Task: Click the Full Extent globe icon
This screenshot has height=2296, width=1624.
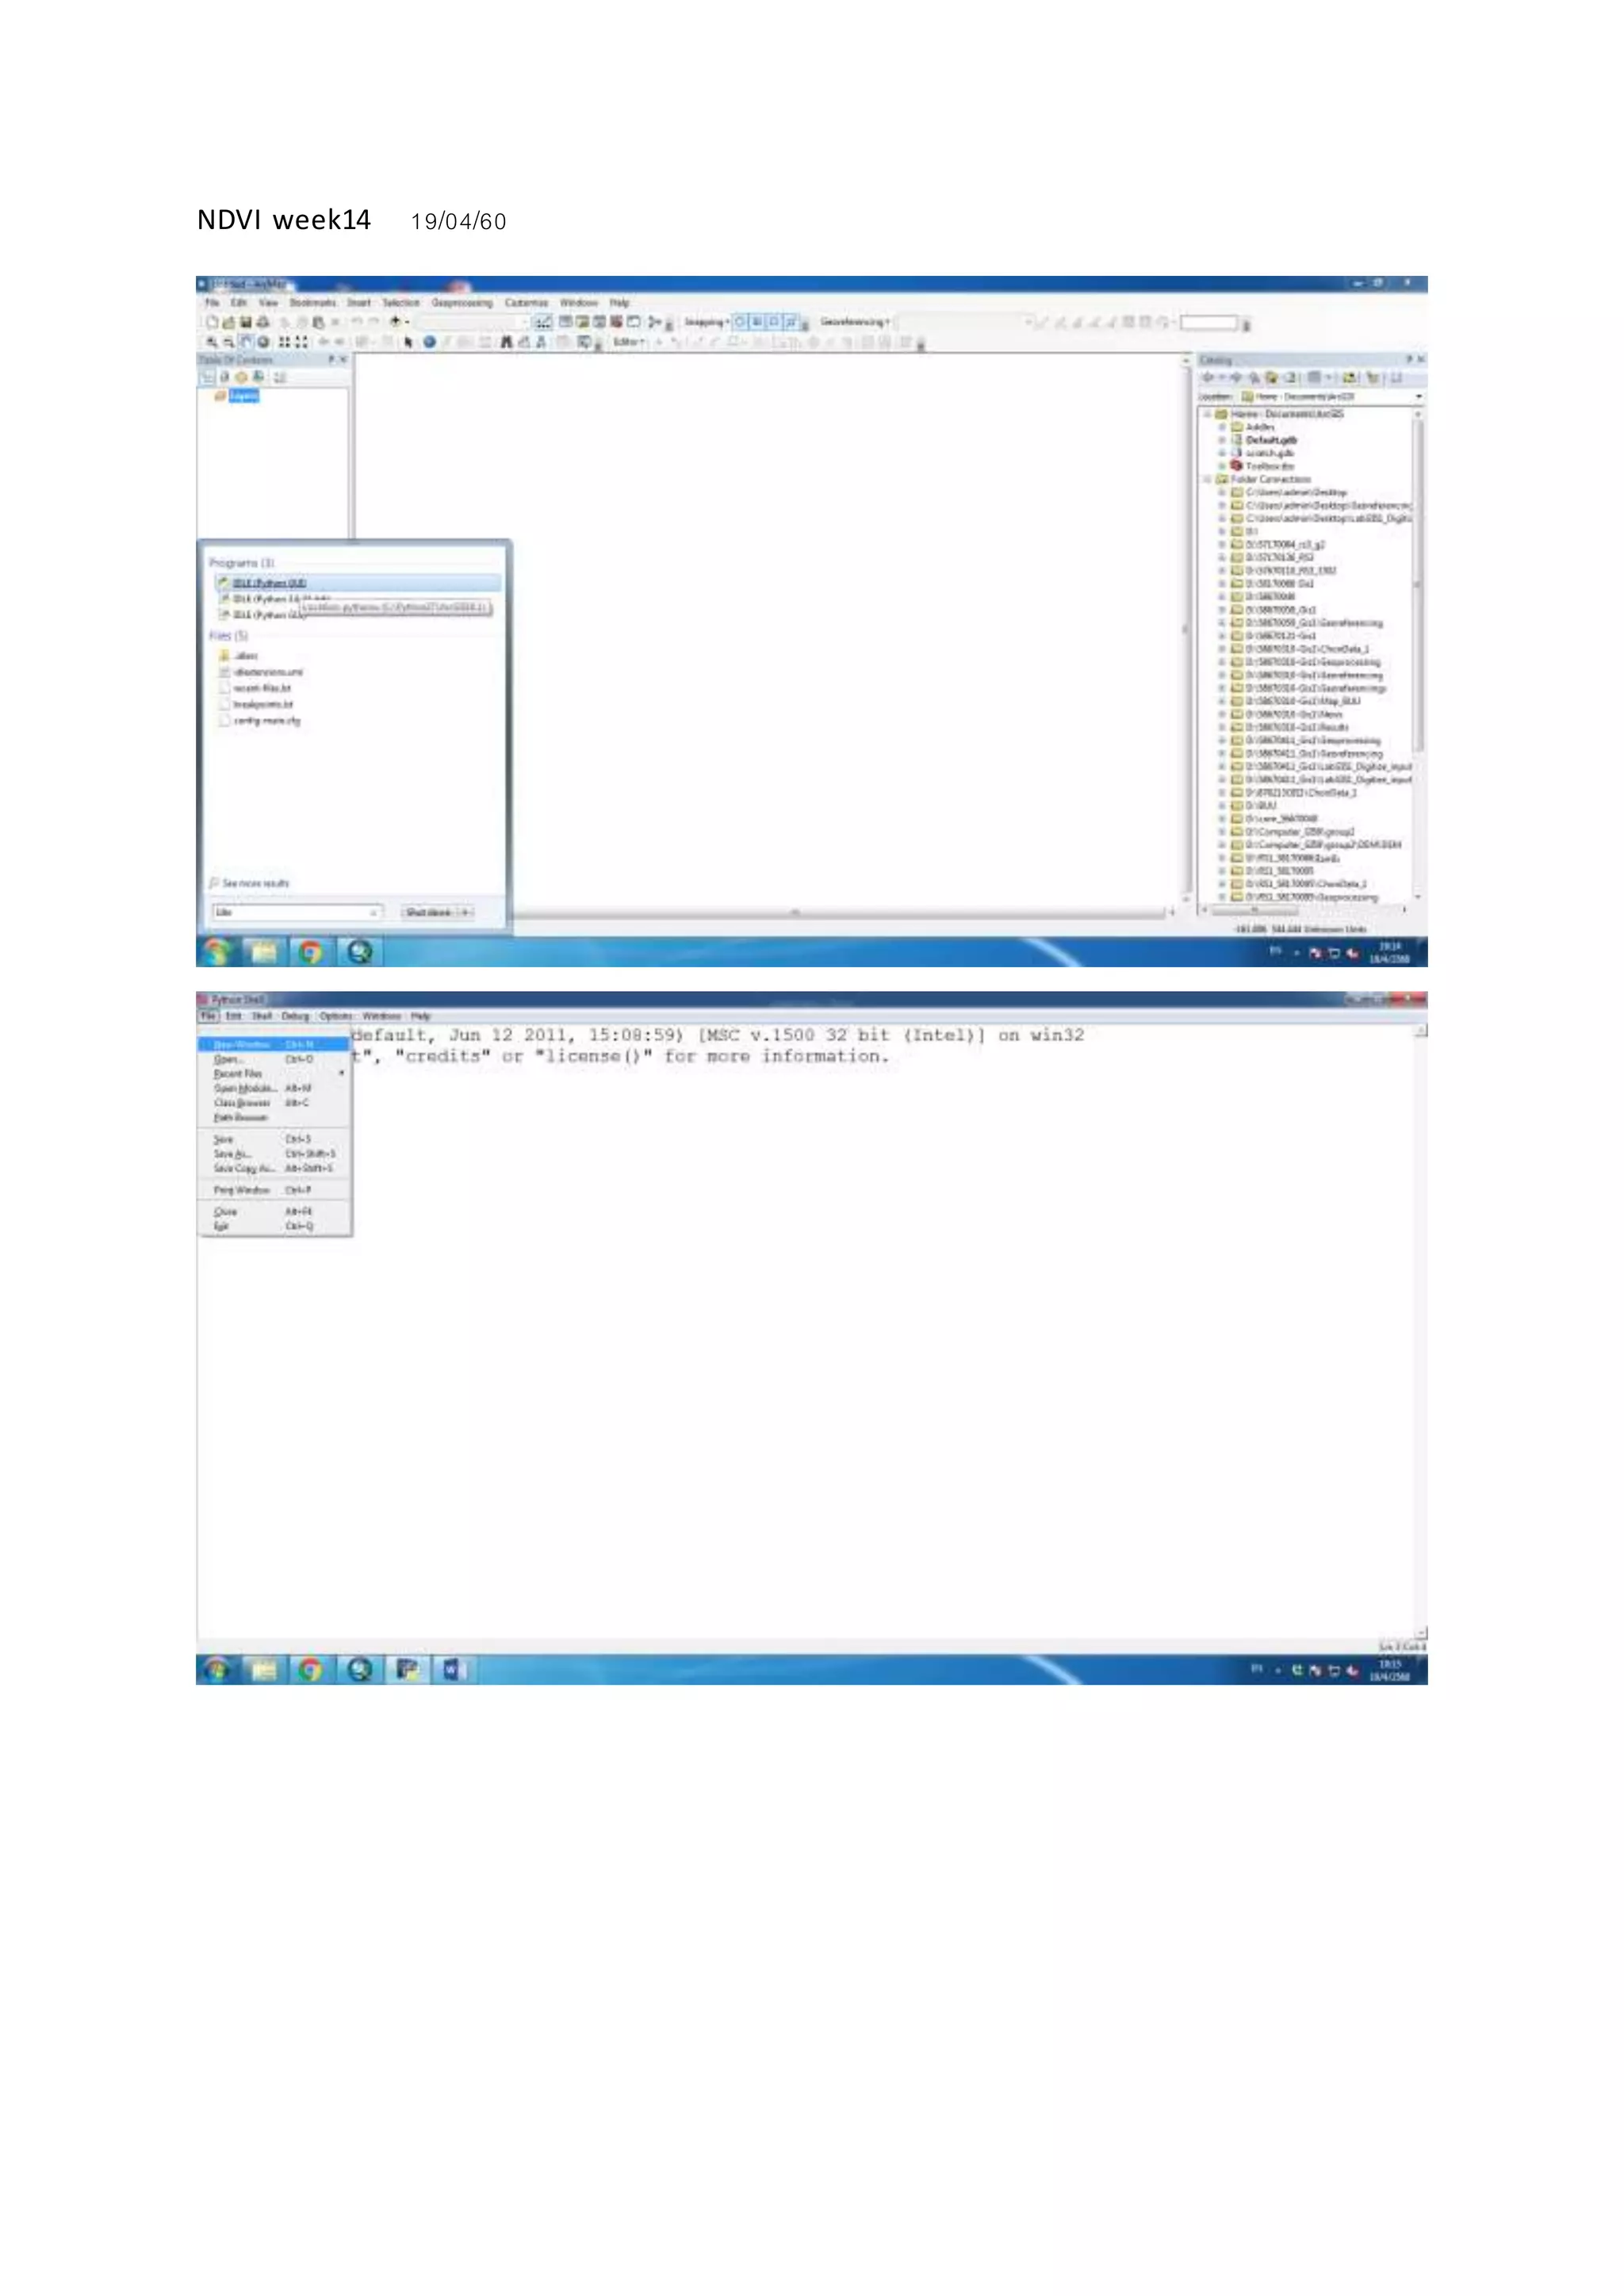Action: click(x=263, y=342)
